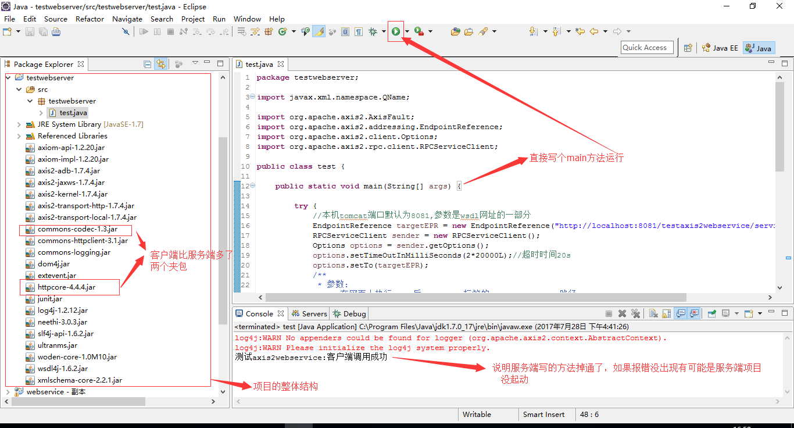This screenshot has height=428, width=794.
Task: Select httpcore-4.4.4.jar in Package Explorer
Action: point(66,287)
